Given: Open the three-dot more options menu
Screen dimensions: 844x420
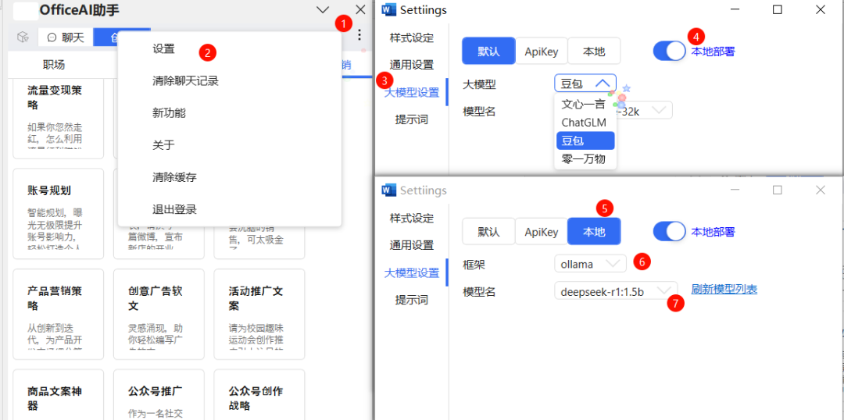Looking at the screenshot, I should click(x=359, y=35).
